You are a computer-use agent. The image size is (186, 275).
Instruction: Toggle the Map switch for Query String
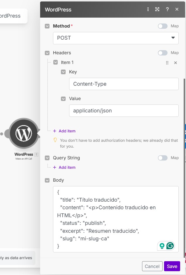coord(163,158)
